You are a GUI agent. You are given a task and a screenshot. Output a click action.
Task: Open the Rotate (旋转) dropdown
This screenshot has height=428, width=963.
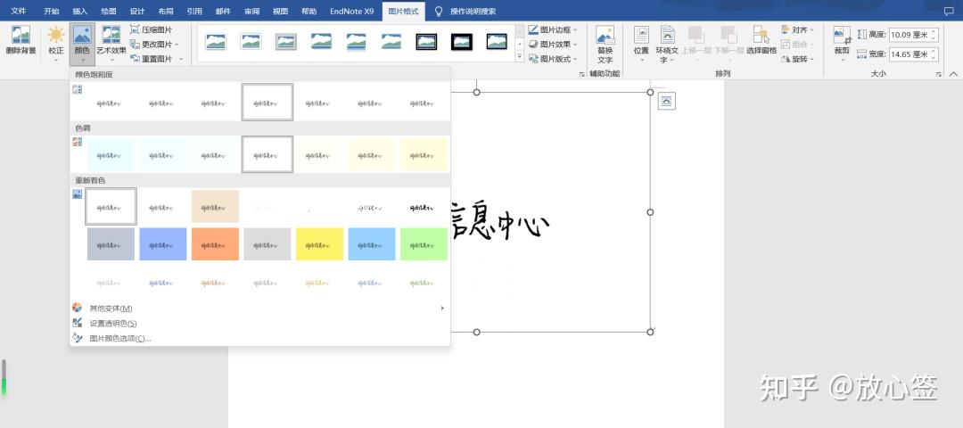point(797,59)
